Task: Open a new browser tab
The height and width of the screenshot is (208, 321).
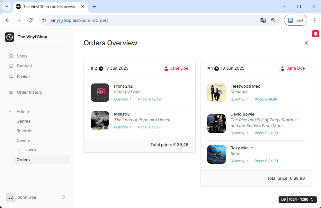Action: [94, 6]
